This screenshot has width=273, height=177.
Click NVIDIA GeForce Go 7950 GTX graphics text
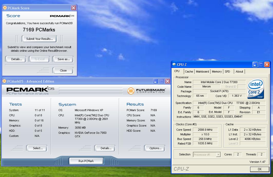point(91,135)
